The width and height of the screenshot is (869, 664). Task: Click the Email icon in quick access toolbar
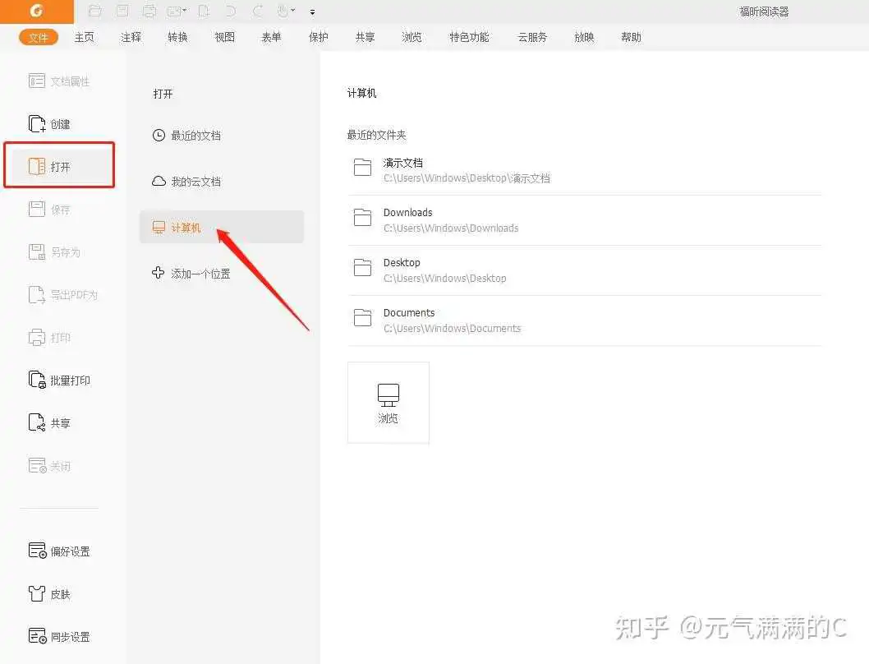tap(175, 11)
